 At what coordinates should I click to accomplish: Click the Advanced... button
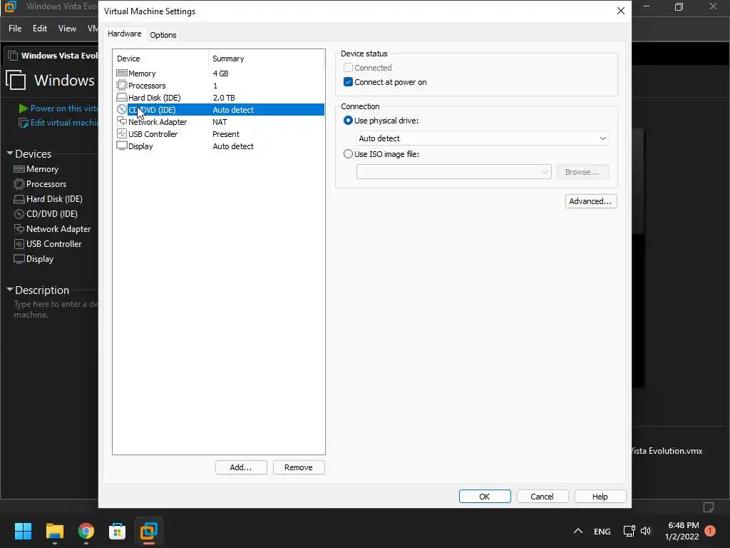click(x=591, y=201)
